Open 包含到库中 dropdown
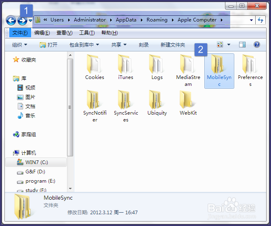The image size is (271, 226). [x=84, y=45]
